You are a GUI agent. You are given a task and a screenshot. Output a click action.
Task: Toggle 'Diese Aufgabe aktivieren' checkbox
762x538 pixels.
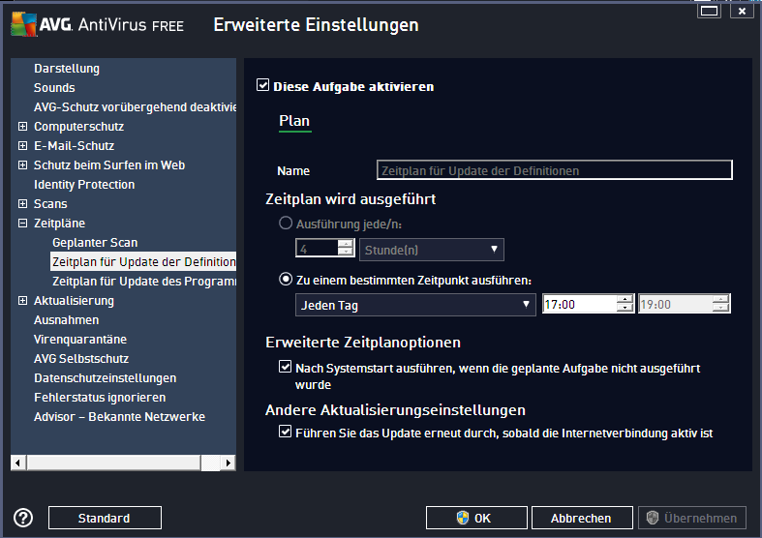point(263,85)
